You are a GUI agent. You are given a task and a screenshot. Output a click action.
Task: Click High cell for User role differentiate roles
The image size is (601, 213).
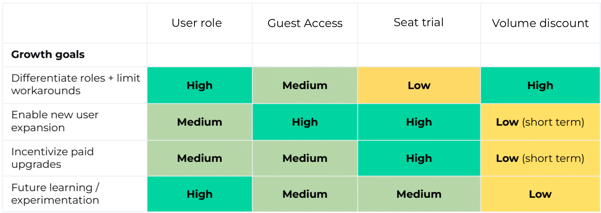200,85
